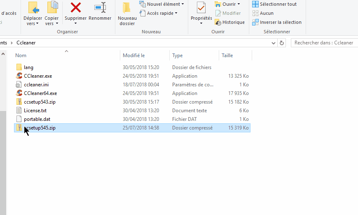Click the lang folder icon

19,67
